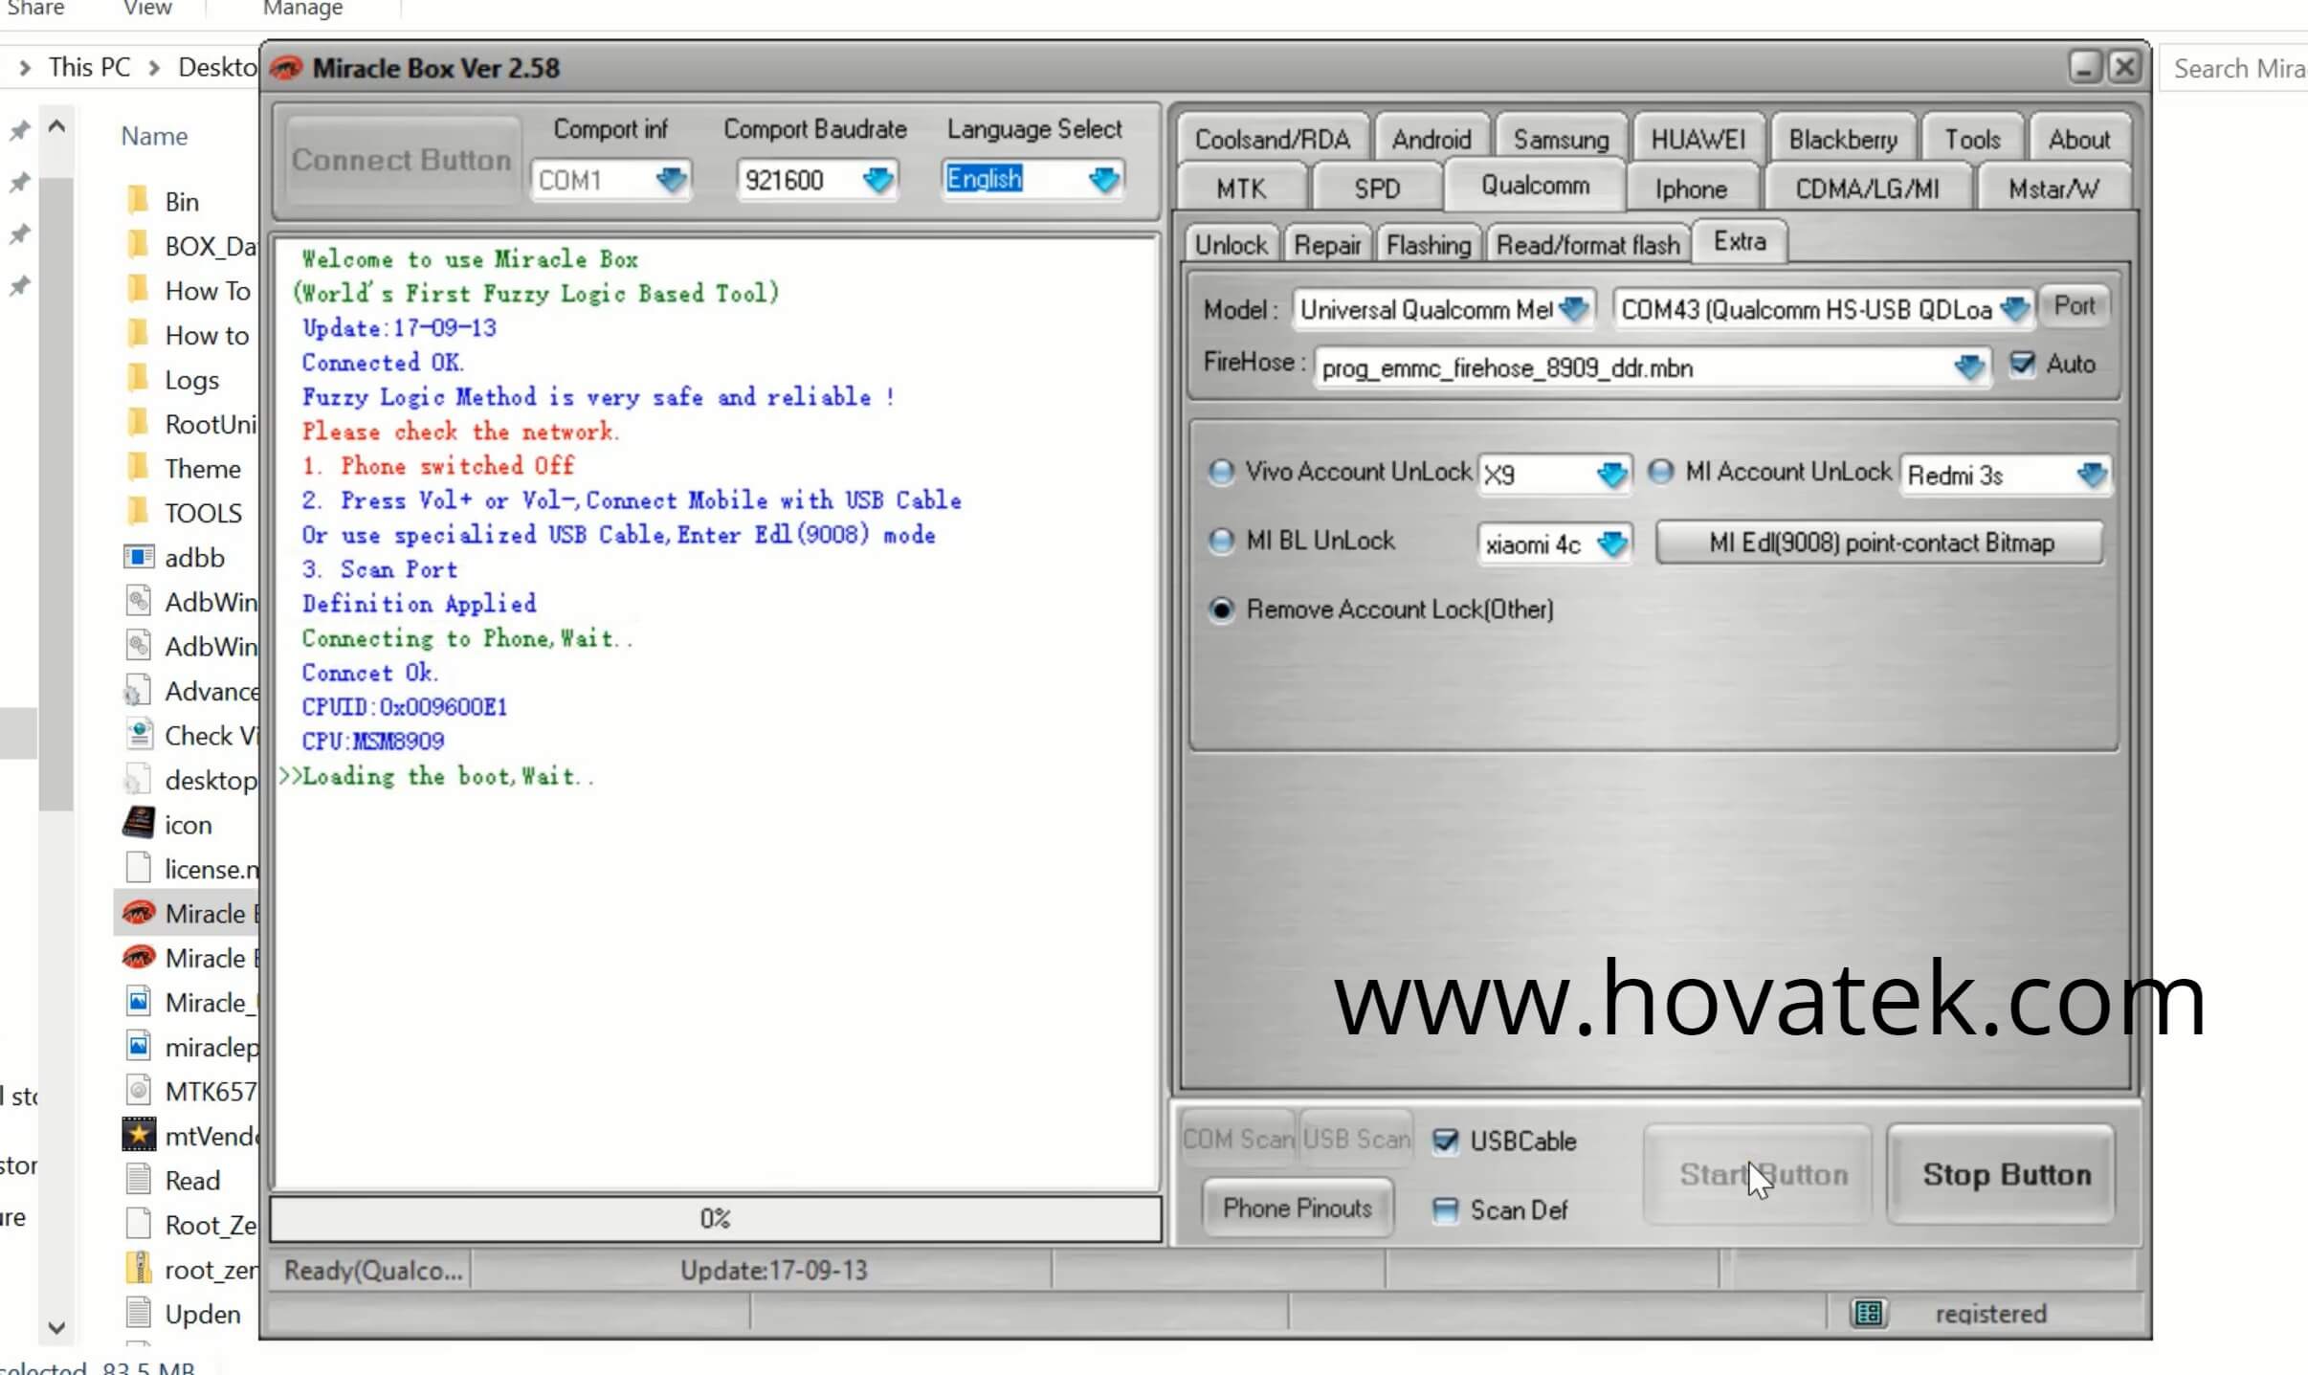Click This PC in Explorer breadcrumb
The height and width of the screenshot is (1375, 2308).
click(89, 67)
